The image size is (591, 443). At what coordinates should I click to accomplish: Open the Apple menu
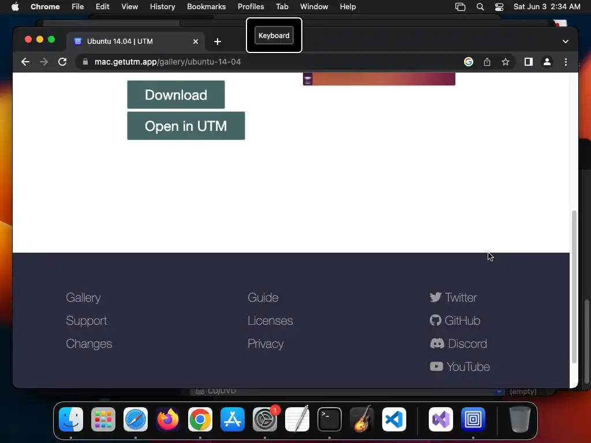tap(15, 7)
